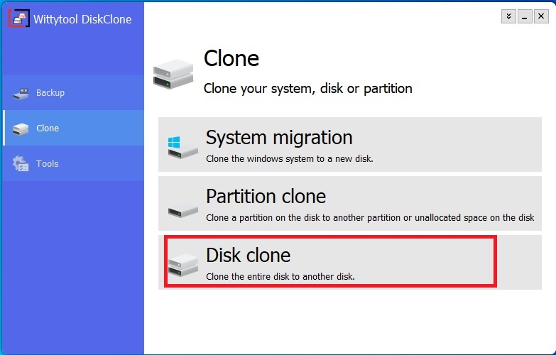Expand the double-chevron menu in title bar
Screen dimensions: 556x355
tap(508, 16)
